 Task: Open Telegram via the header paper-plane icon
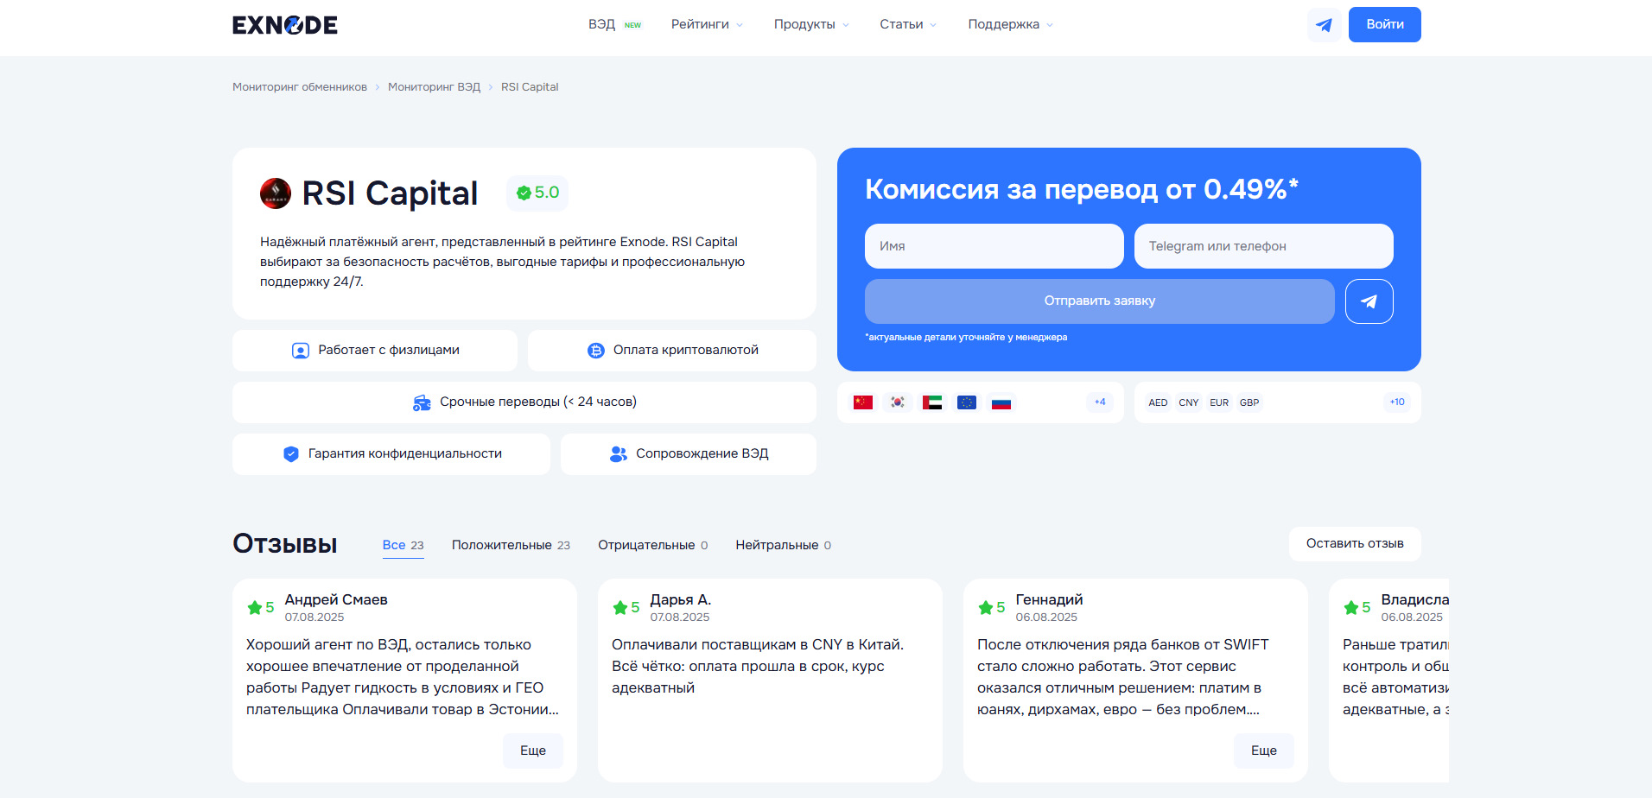click(1324, 25)
